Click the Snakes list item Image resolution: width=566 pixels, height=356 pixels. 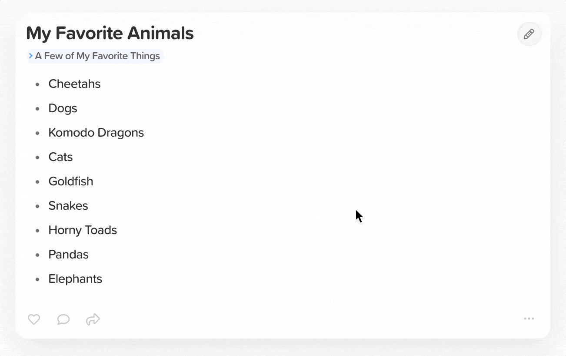click(68, 206)
